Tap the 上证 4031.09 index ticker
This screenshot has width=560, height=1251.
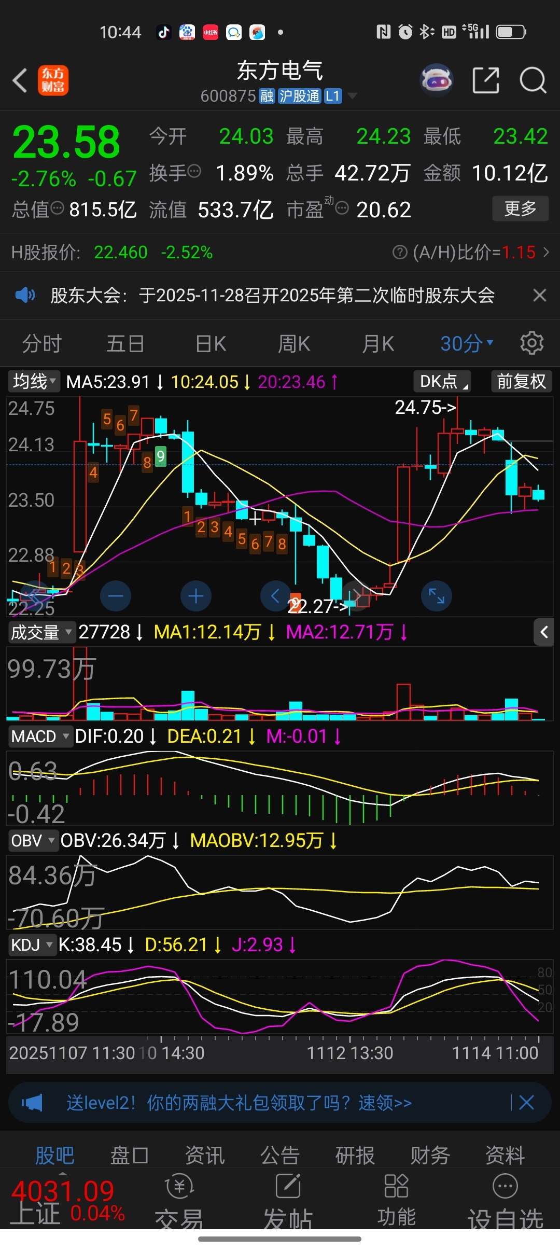(x=67, y=1202)
